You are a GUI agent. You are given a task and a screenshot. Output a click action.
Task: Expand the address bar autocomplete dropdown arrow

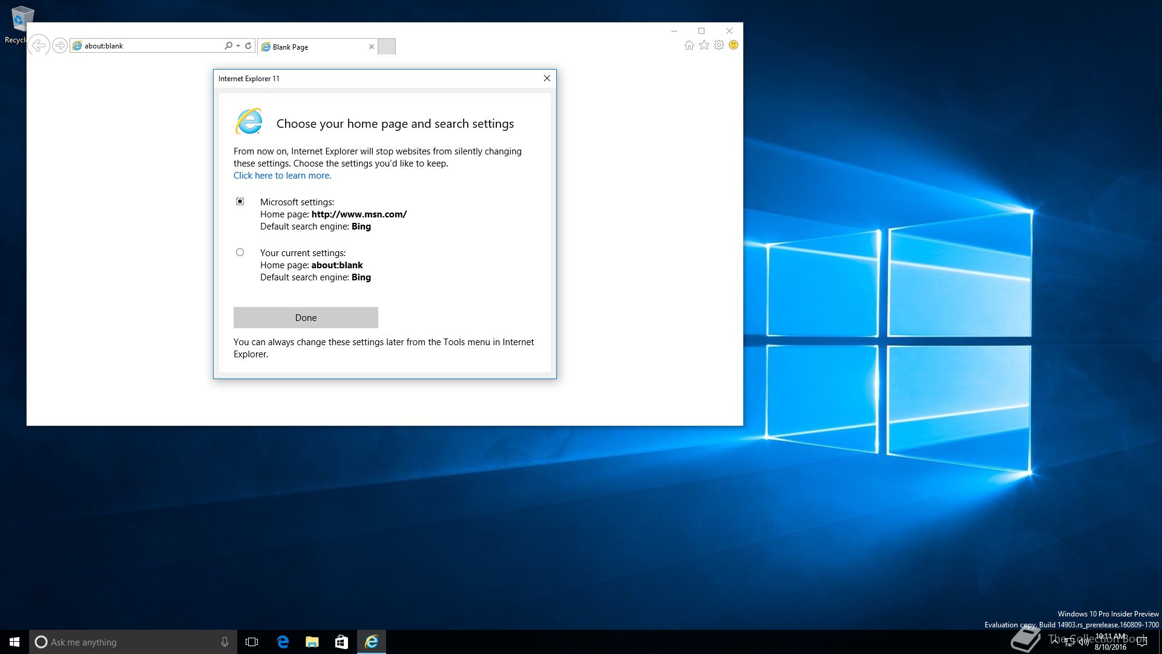238,45
